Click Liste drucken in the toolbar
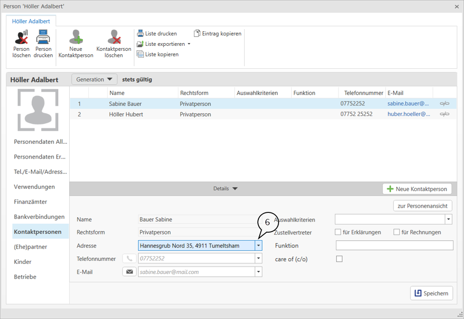 (157, 33)
